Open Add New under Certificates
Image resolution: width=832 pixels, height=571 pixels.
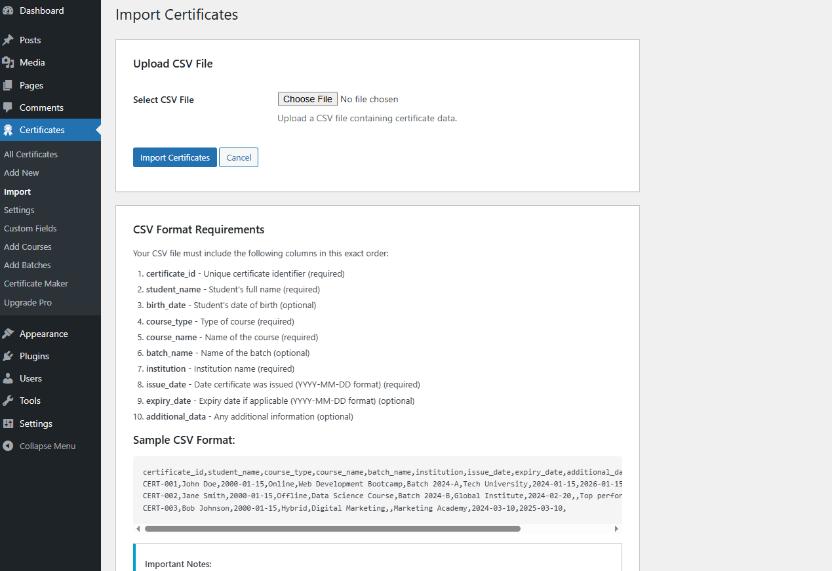point(21,172)
